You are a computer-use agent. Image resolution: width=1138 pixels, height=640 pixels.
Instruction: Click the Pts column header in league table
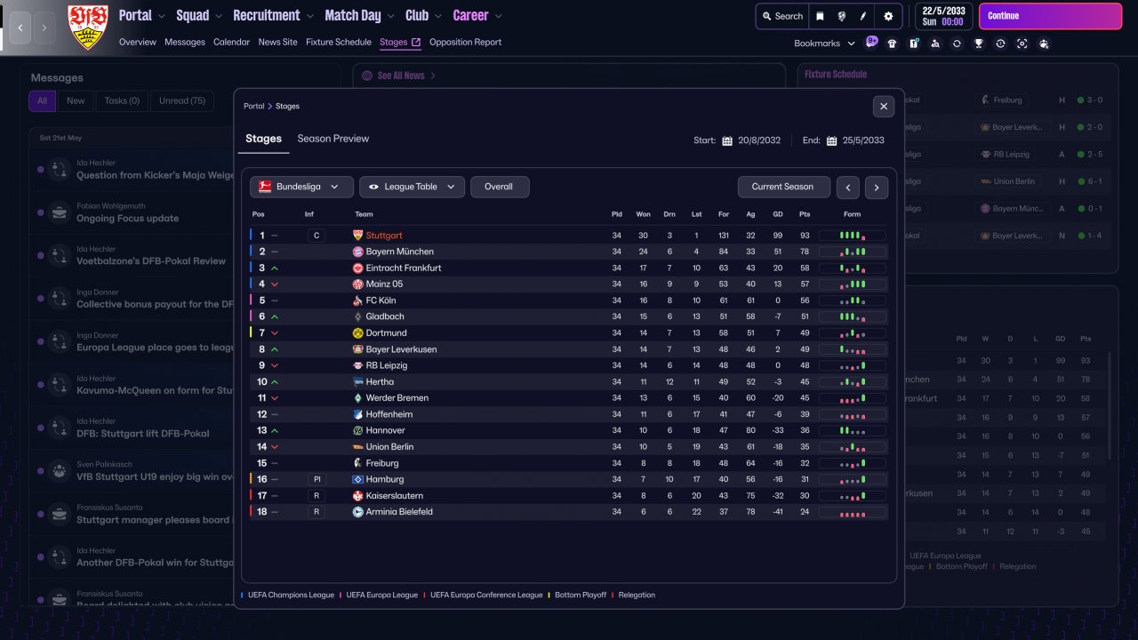805,214
